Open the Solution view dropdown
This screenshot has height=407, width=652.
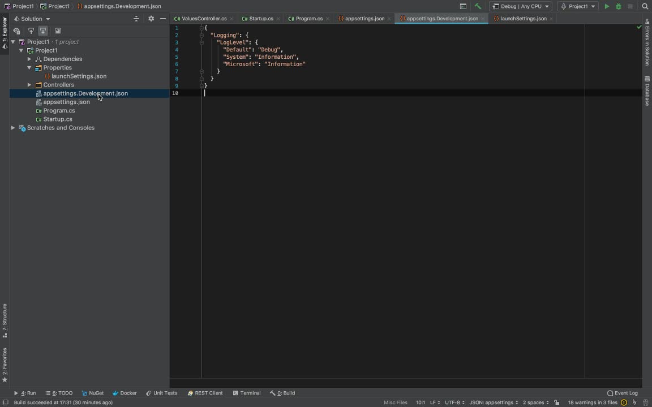(x=32, y=19)
